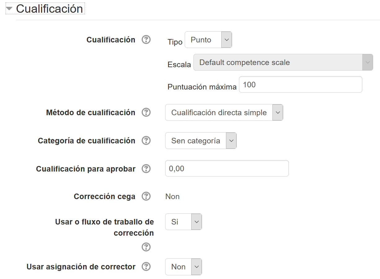Open help for Cualificación para aprobar

point(146,169)
